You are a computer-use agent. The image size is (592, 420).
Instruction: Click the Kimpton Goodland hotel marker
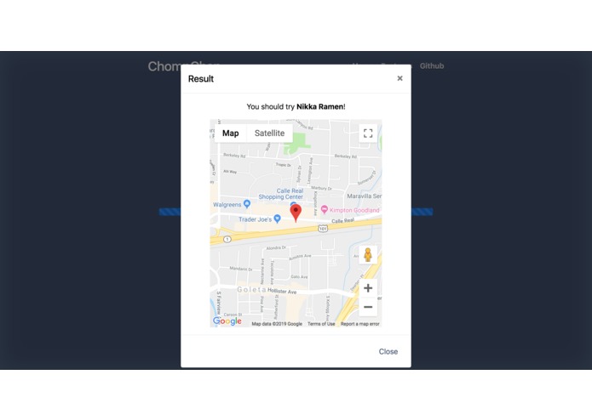(324, 209)
